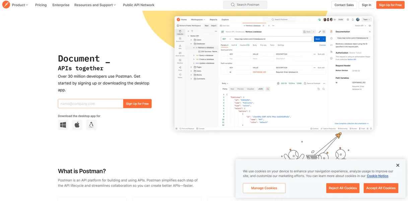Click Sign Up for Free beside the email field
The width and height of the screenshot is (408, 201).
pyautogui.click(x=137, y=104)
